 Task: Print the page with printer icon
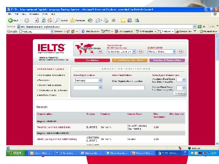pyautogui.click(x=106, y=20)
